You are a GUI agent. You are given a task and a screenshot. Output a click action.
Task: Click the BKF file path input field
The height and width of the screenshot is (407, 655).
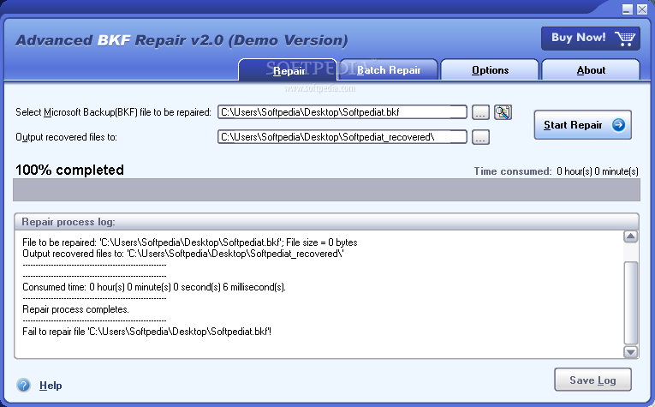click(342, 112)
